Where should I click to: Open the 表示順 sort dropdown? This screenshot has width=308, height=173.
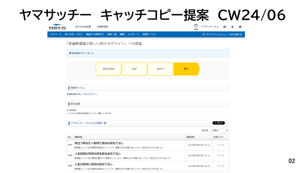pyautogui.click(x=220, y=131)
